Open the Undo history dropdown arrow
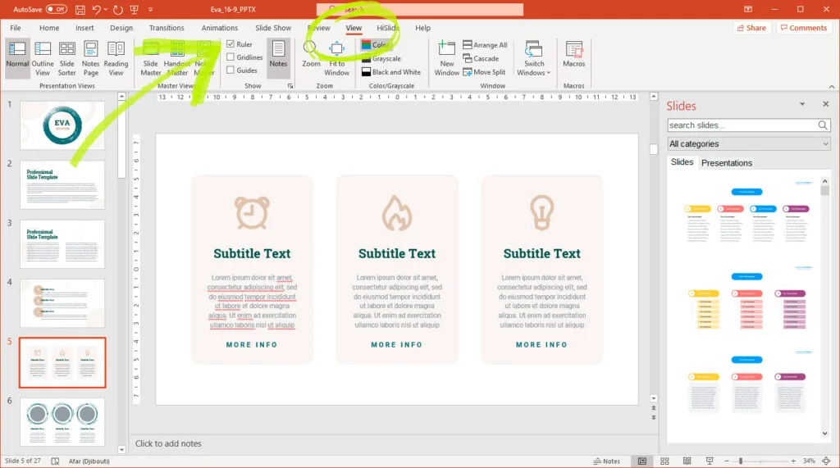The width and height of the screenshot is (840, 468). [x=105, y=9]
